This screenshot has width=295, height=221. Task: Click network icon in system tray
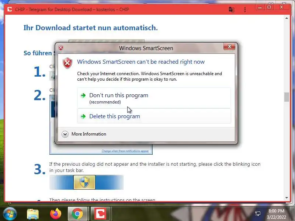point(257,214)
